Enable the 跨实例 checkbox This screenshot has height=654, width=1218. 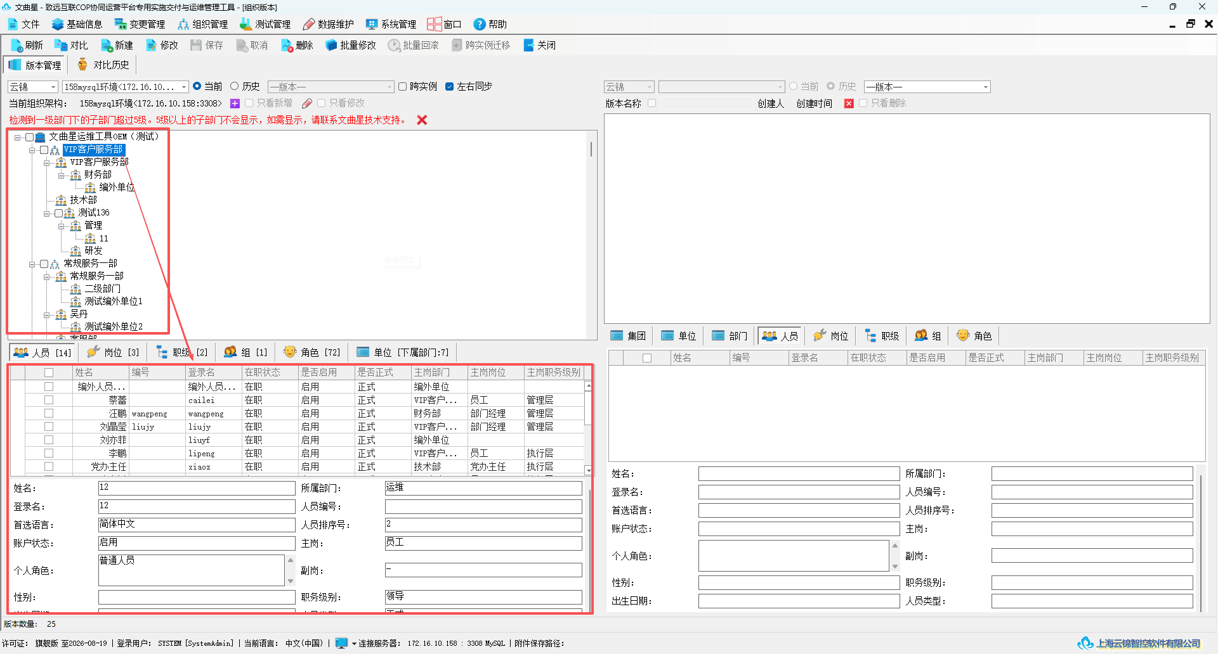click(x=402, y=87)
